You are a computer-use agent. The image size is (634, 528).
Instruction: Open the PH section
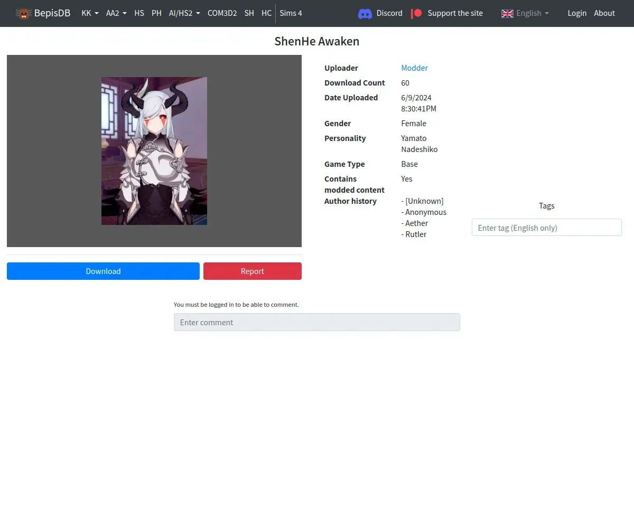(x=156, y=13)
